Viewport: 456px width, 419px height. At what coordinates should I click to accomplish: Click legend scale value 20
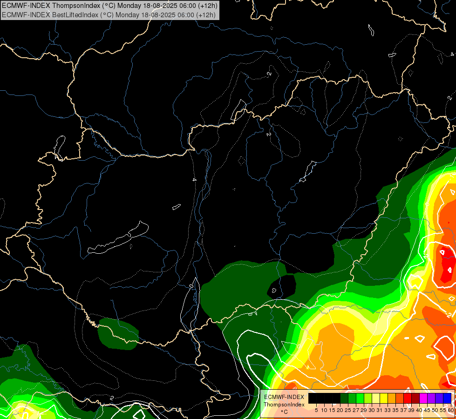pos(340,410)
